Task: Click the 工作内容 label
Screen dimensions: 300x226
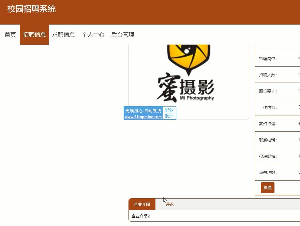Action: click(x=268, y=107)
